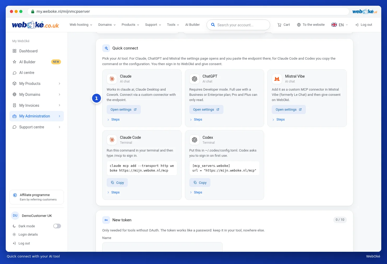The image size is (387, 264).
Task: Open the Support menu in navigation
Action: (153, 25)
